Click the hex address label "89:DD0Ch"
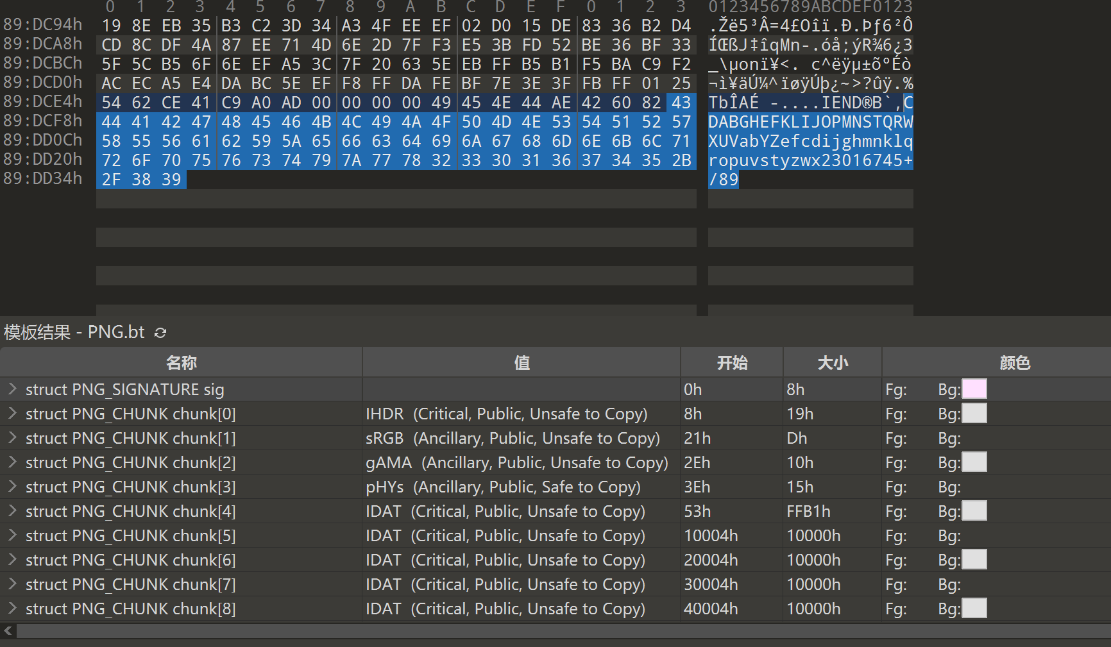The width and height of the screenshot is (1111, 647). 43,140
